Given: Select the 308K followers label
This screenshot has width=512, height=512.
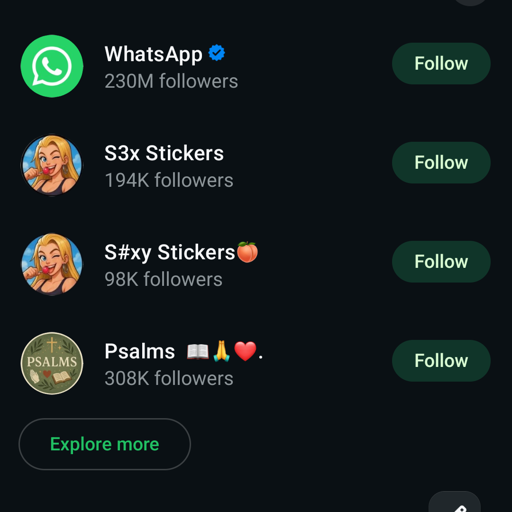Looking at the screenshot, I should tap(169, 378).
